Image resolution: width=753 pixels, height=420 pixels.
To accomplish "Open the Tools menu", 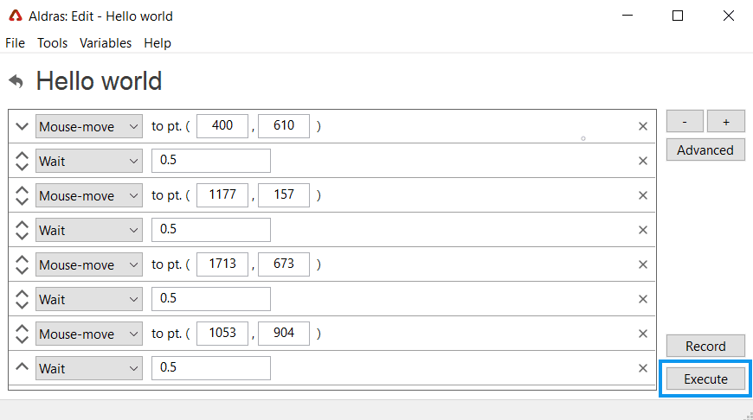I will (52, 43).
